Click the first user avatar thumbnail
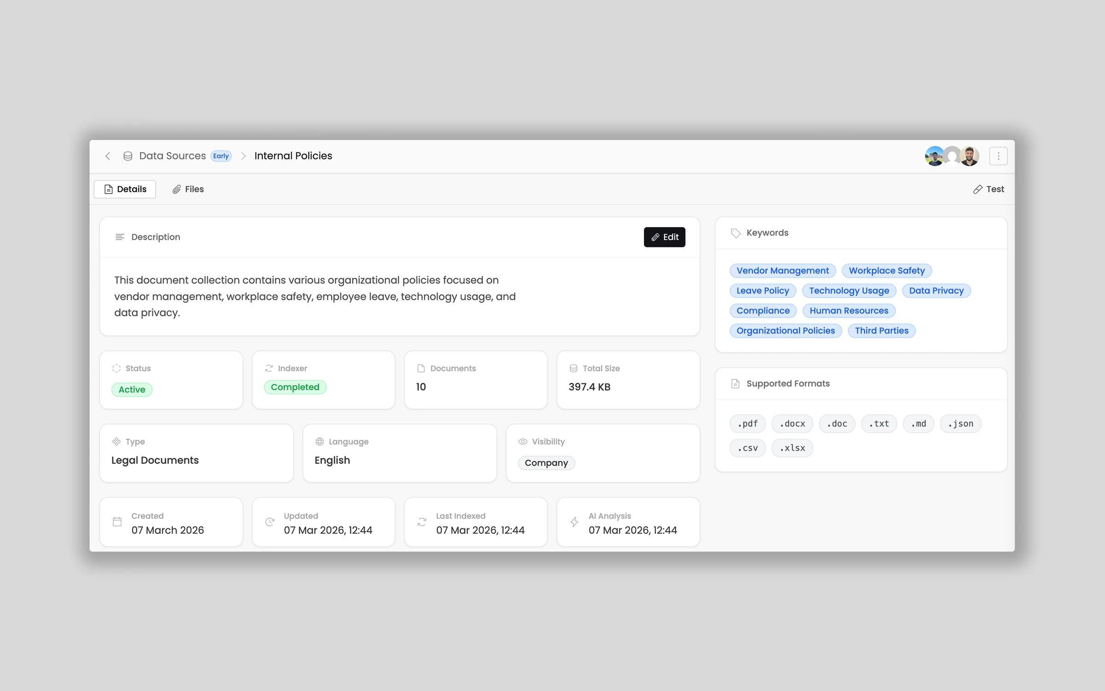The width and height of the screenshot is (1105, 691). tap(934, 156)
